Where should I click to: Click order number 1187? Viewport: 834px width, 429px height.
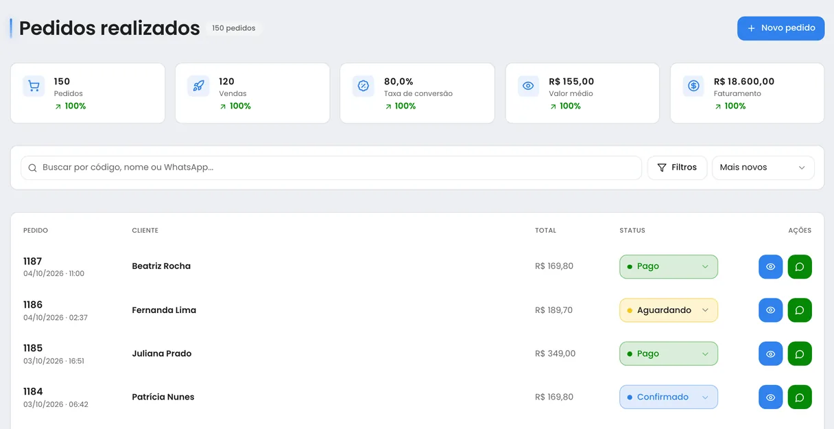[x=33, y=262]
